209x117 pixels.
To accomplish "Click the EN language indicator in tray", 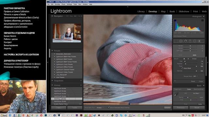I will click(183, 115).
